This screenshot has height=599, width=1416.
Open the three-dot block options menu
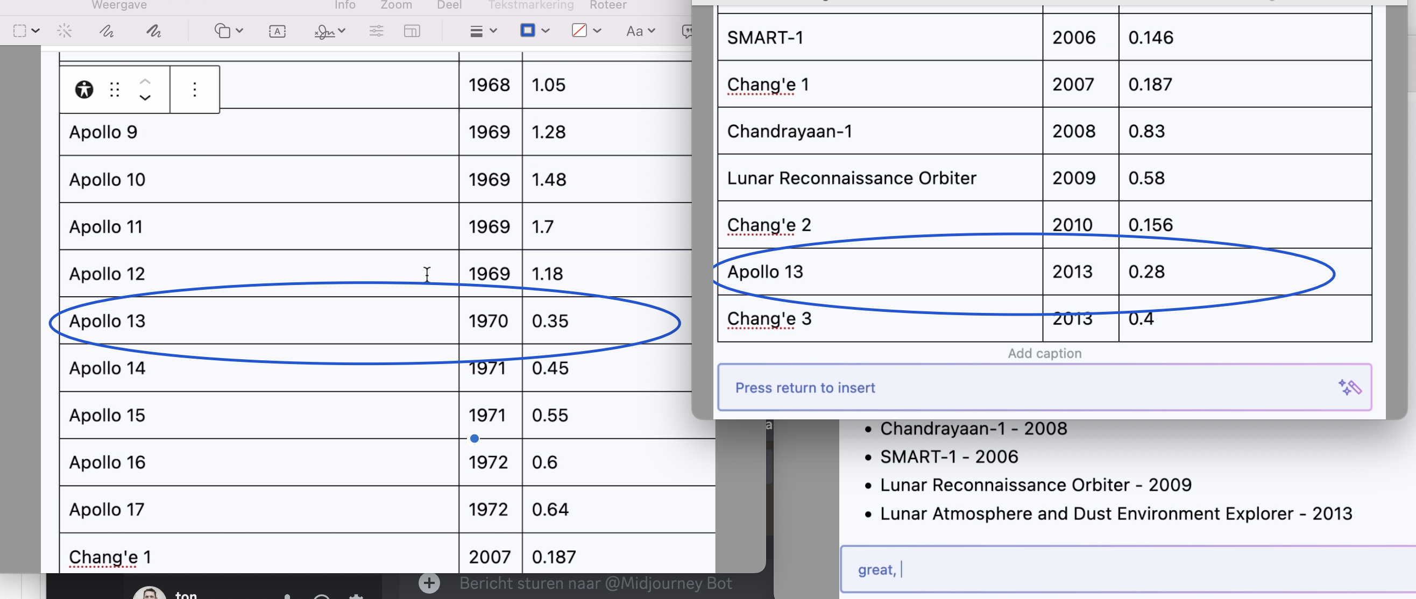coord(195,90)
